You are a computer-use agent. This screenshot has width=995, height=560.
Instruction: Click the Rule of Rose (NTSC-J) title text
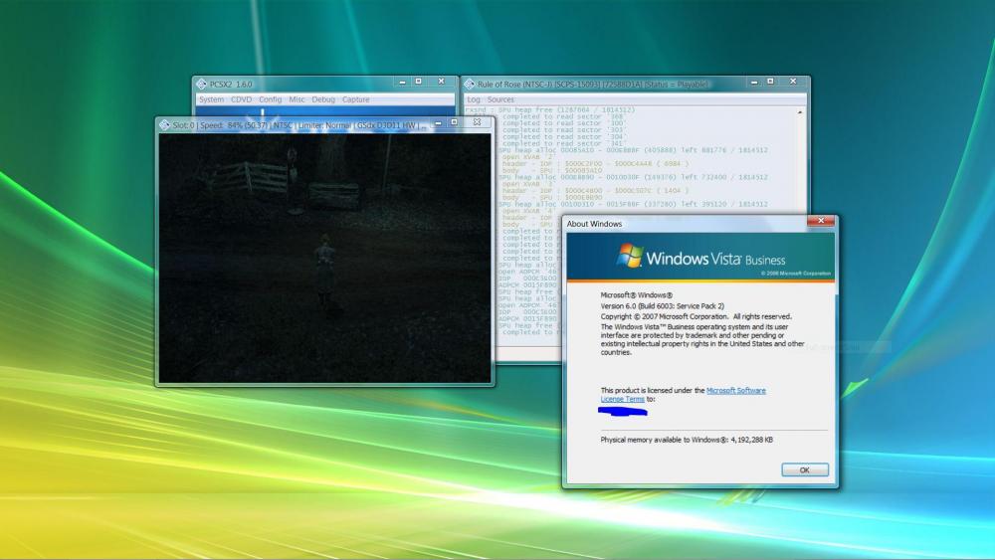pyautogui.click(x=593, y=85)
